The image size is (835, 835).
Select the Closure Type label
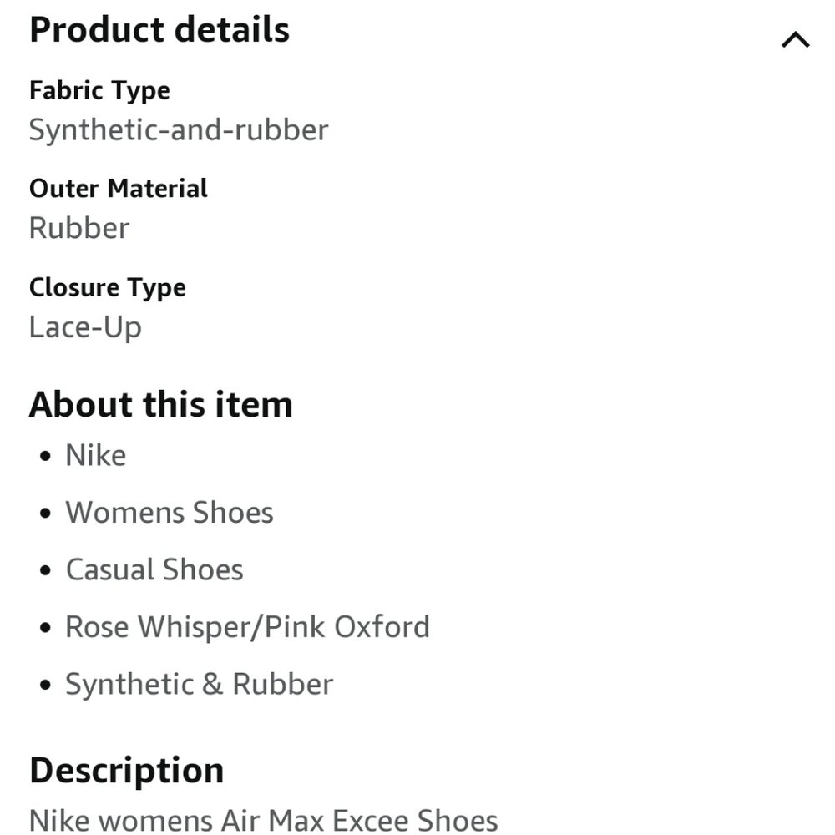point(108,287)
